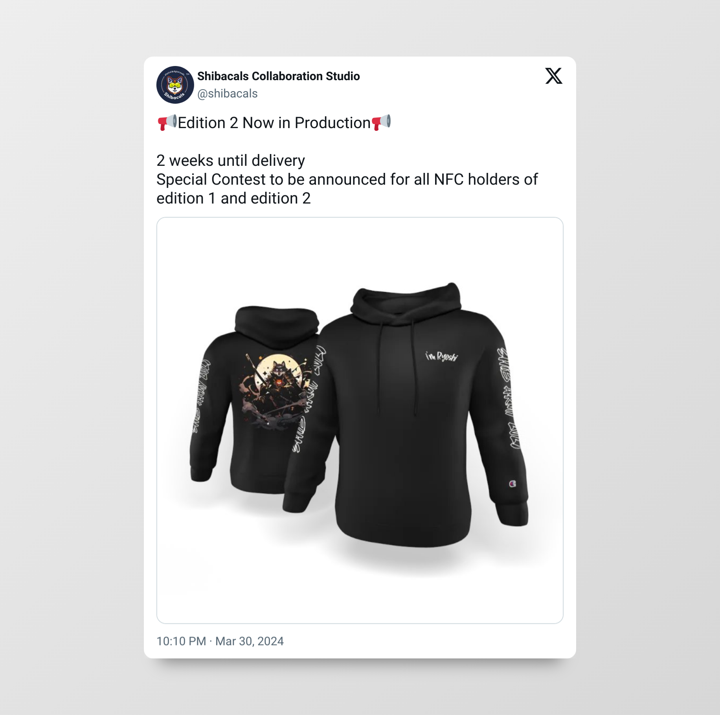
Task: Click the Special Contest NFC holders sentence
Action: pyautogui.click(x=347, y=189)
